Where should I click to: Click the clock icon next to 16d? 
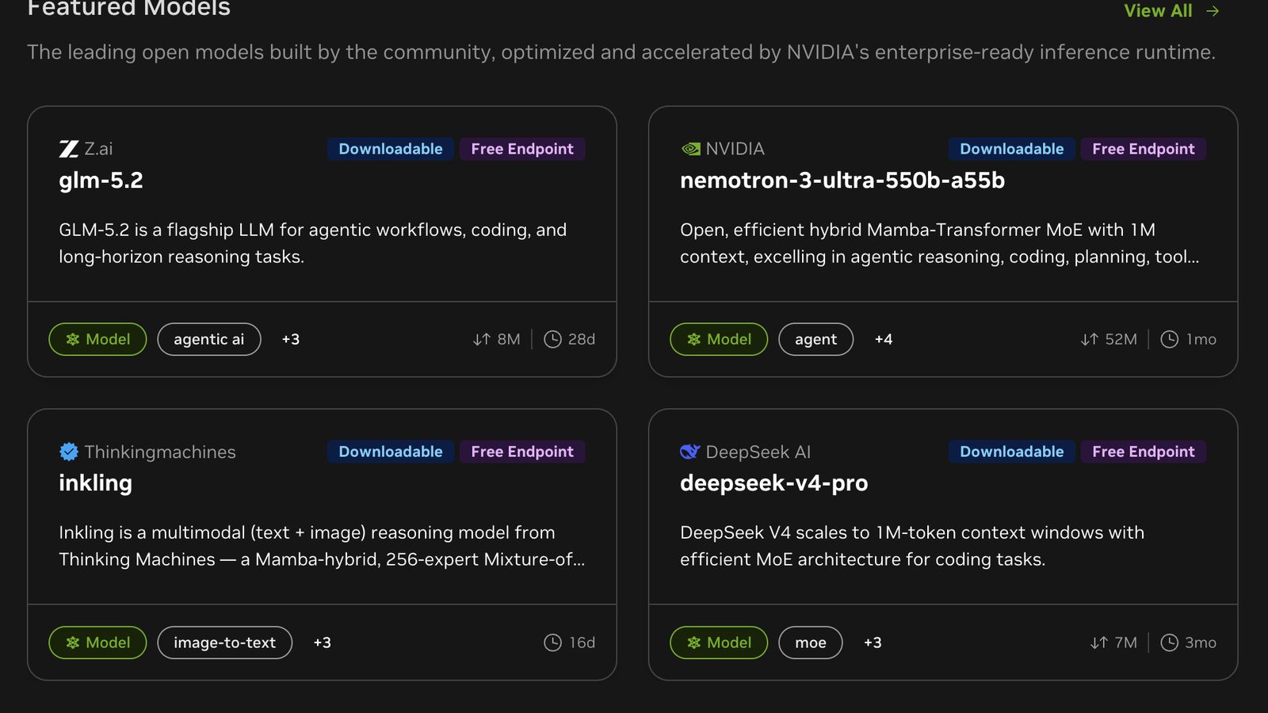(x=552, y=642)
